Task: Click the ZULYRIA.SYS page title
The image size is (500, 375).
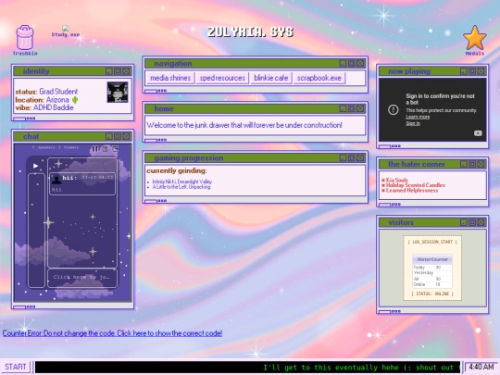Action: coord(250,31)
